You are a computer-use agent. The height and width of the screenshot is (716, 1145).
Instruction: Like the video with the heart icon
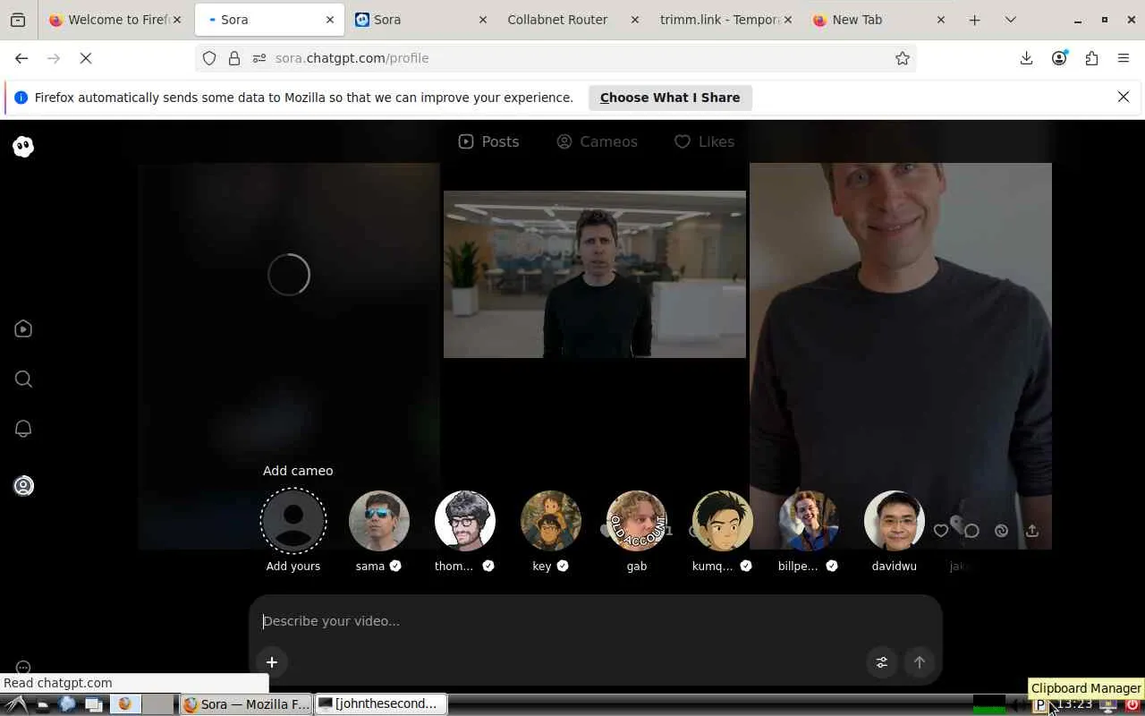pos(941,531)
